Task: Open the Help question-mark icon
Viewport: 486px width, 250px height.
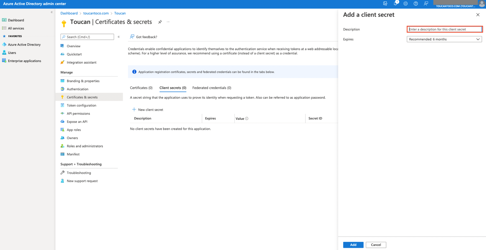Action: click(416, 4)
